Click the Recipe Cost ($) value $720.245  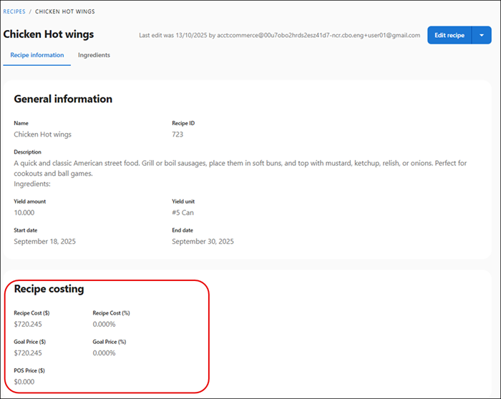click(x=28, y=324)
